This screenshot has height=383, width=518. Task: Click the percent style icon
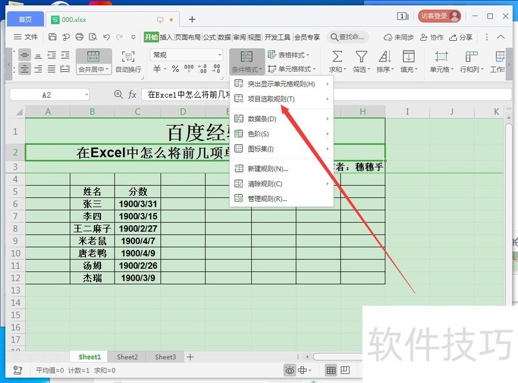click(x=175, y=69)
